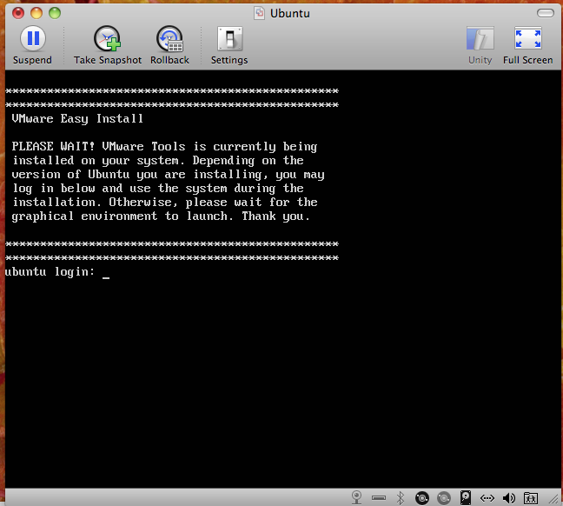Click the 'VMware Easy Install' heading text

point(77,118)
